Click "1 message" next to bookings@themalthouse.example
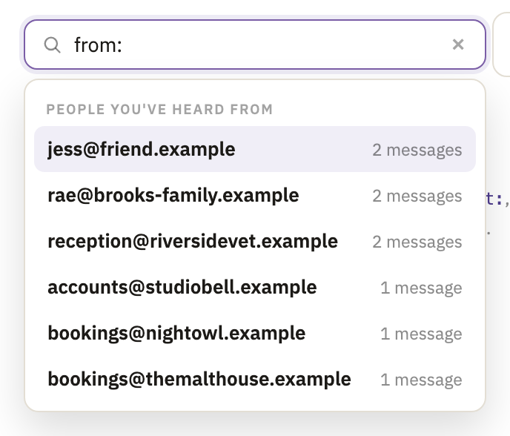510x436 pixels. click(x=421, y=380)
